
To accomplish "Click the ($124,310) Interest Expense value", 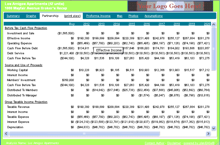I will [x=82, y=122].
